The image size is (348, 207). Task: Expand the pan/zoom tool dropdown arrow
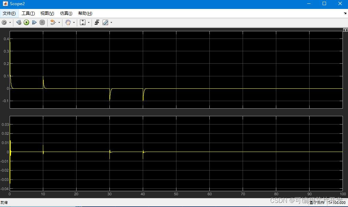tap(74, 22)
